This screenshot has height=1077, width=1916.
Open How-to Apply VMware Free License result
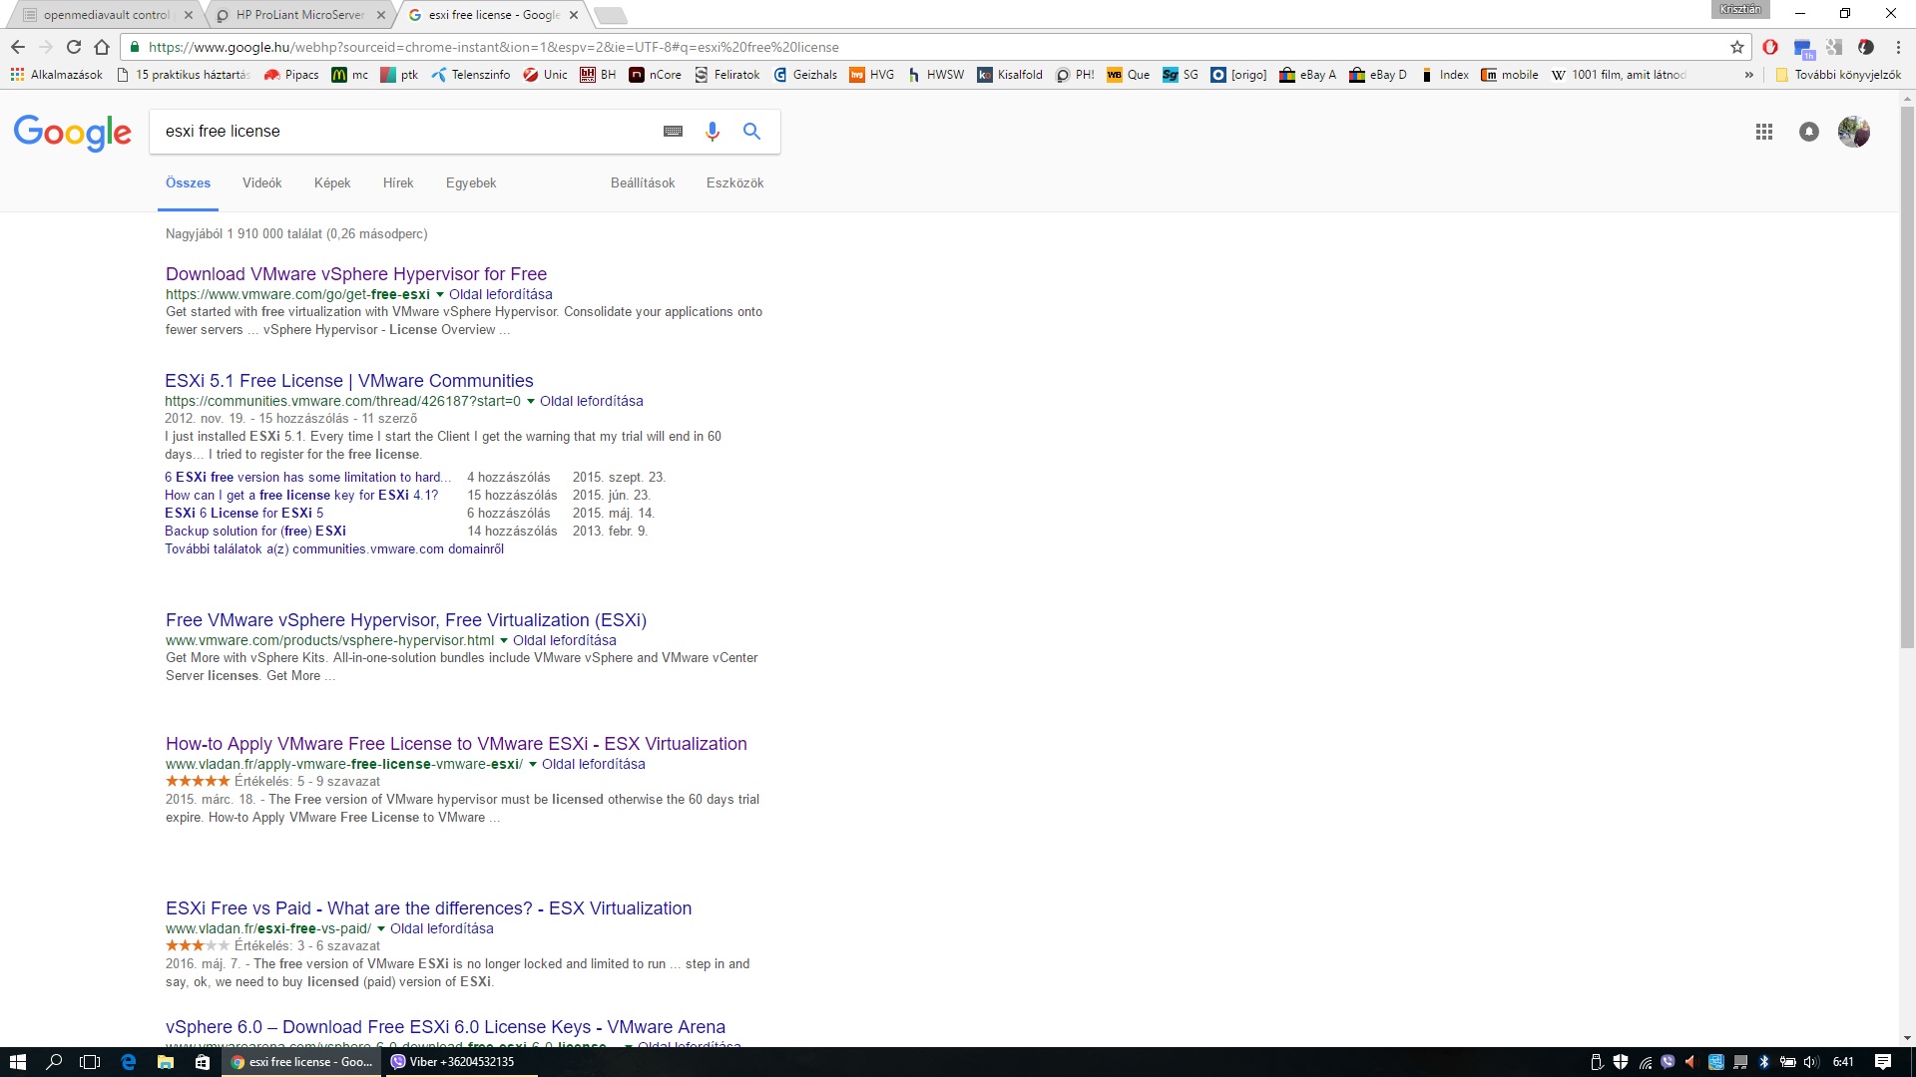pyautogui.click(x=456, y=744)
